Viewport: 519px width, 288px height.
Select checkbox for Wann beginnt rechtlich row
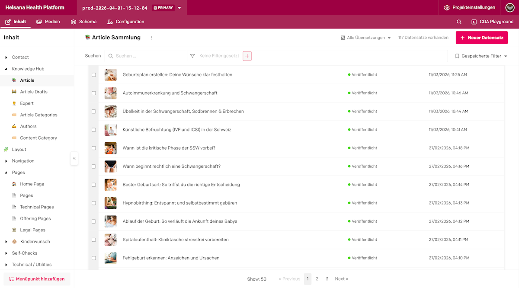pyautogui.click(x=94, y=166)
